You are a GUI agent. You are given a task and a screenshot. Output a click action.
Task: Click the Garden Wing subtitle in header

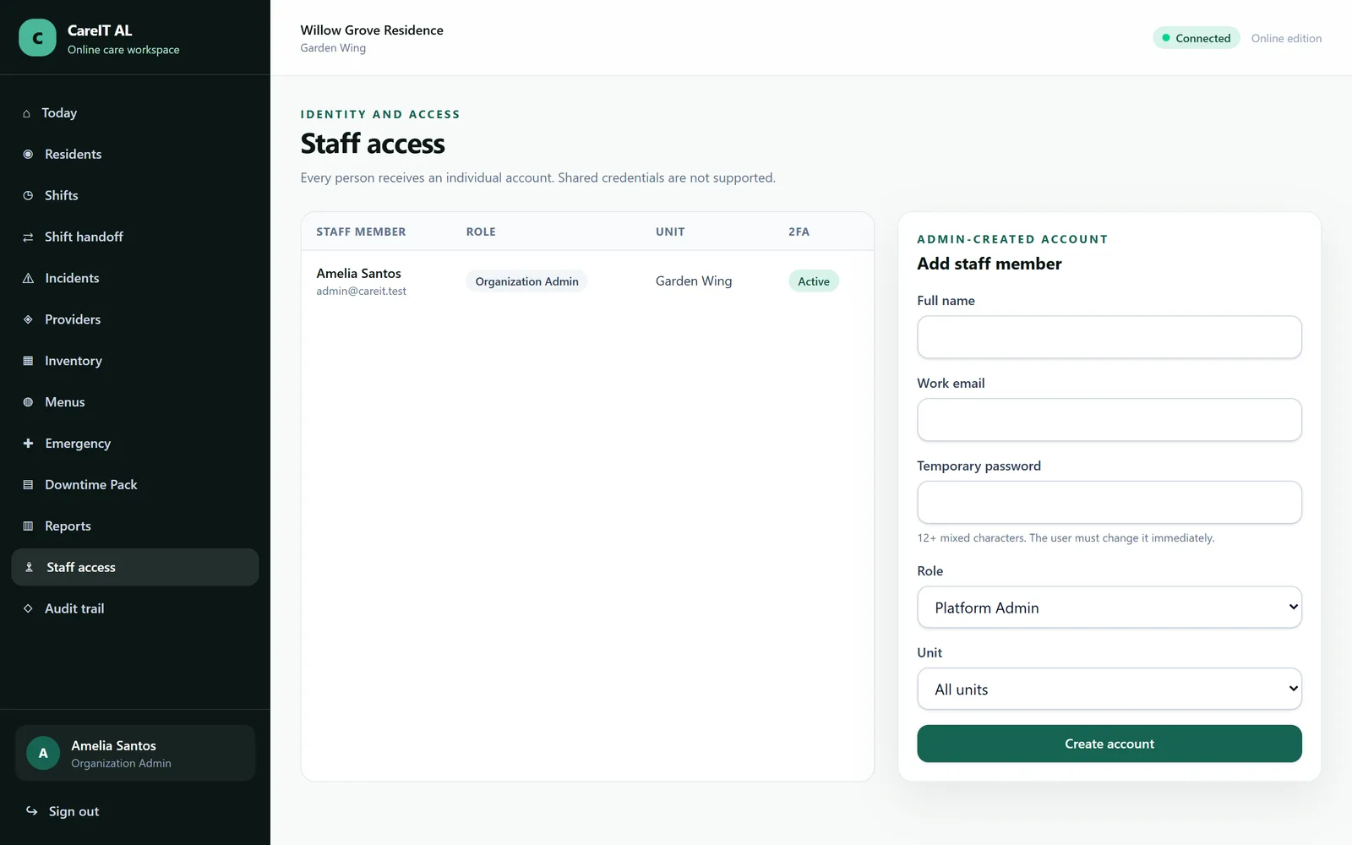pos(333,48)
